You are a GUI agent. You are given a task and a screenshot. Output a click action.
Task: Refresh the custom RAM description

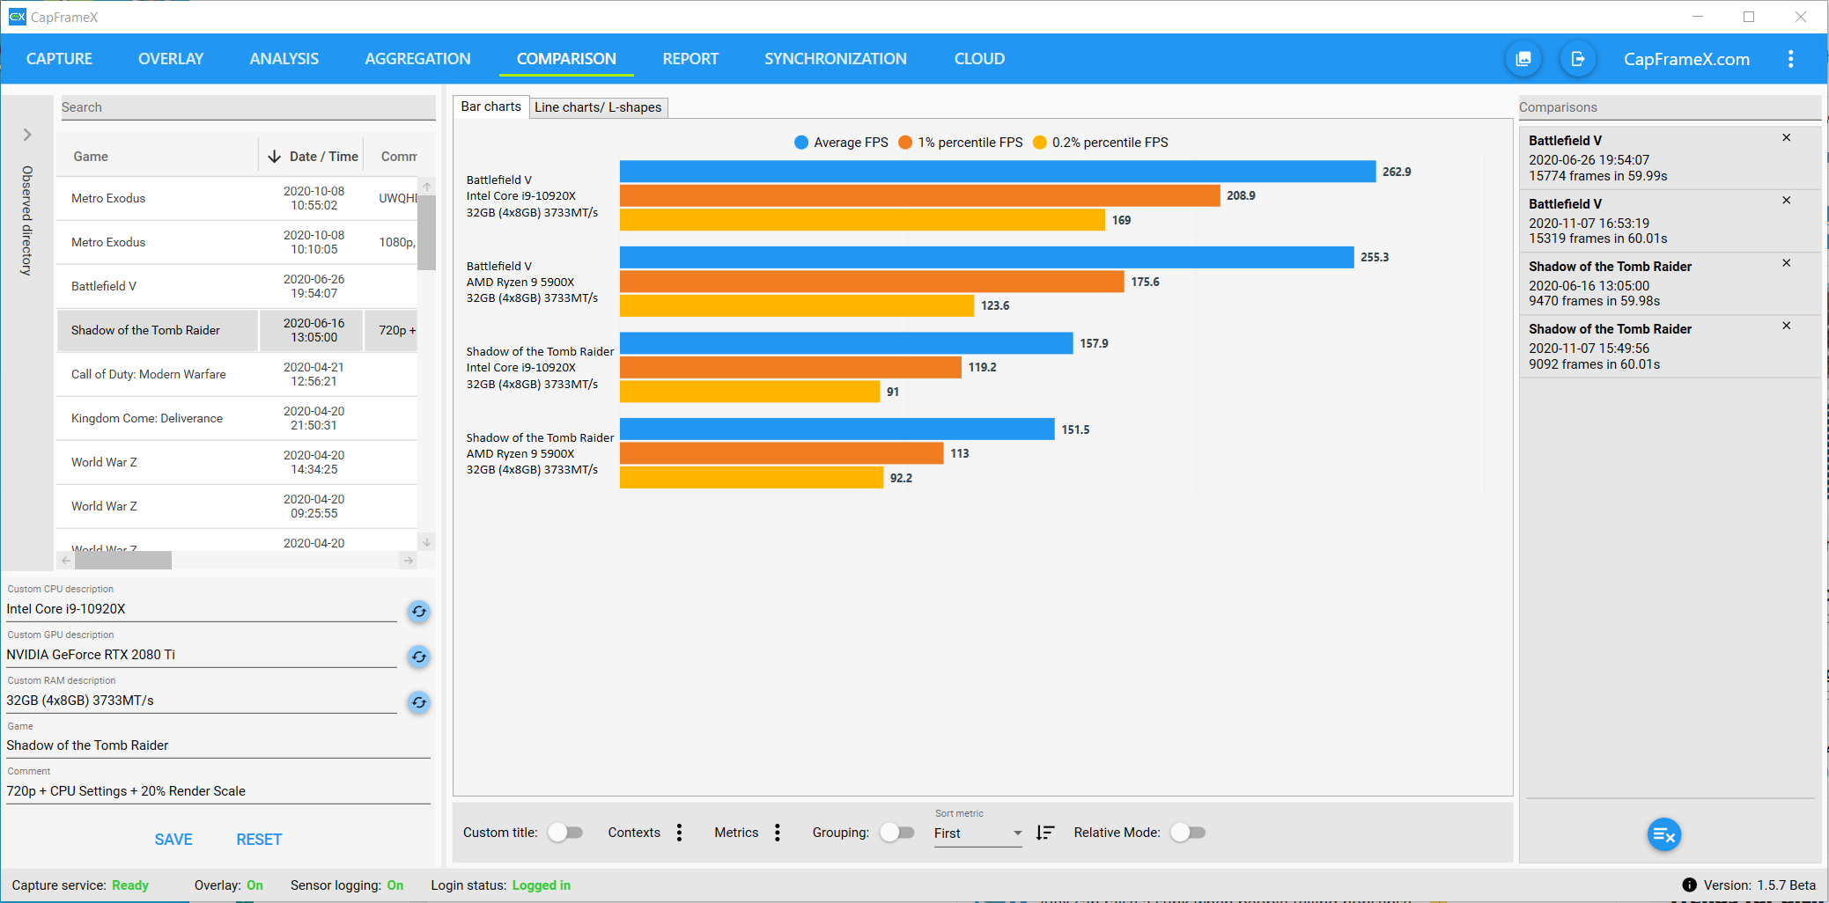click(419, 702)
